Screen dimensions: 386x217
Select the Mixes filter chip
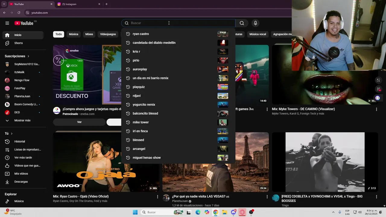pos(89,34)
